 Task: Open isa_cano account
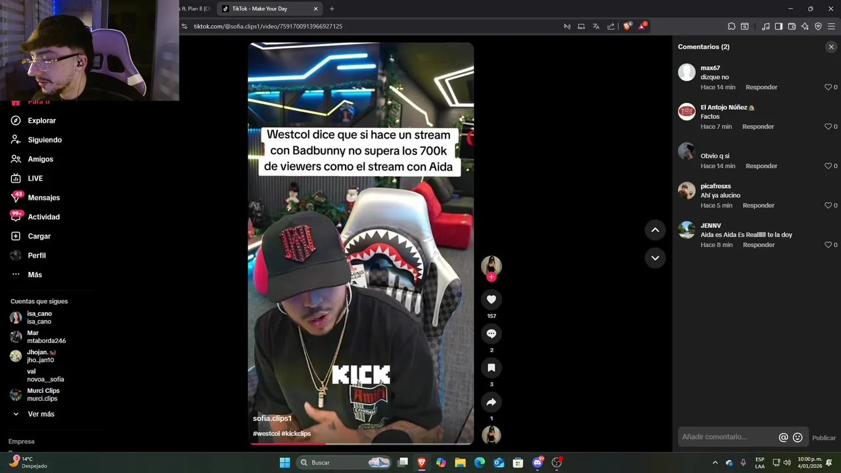point(31,318)
